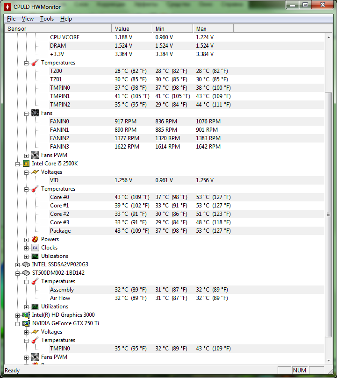Click the Clocks waveform icon

(x=35, y=248)
